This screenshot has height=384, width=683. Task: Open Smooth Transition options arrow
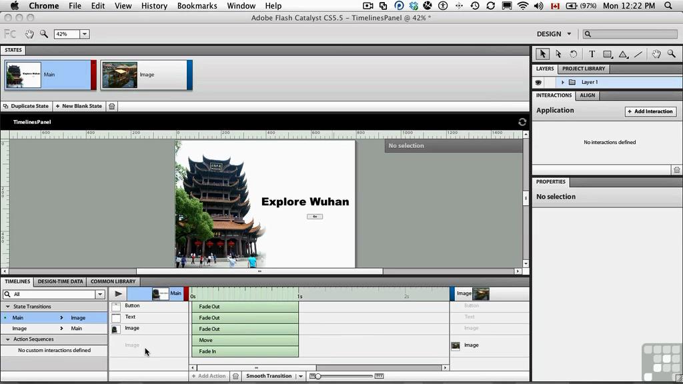(x=301, y=376)
